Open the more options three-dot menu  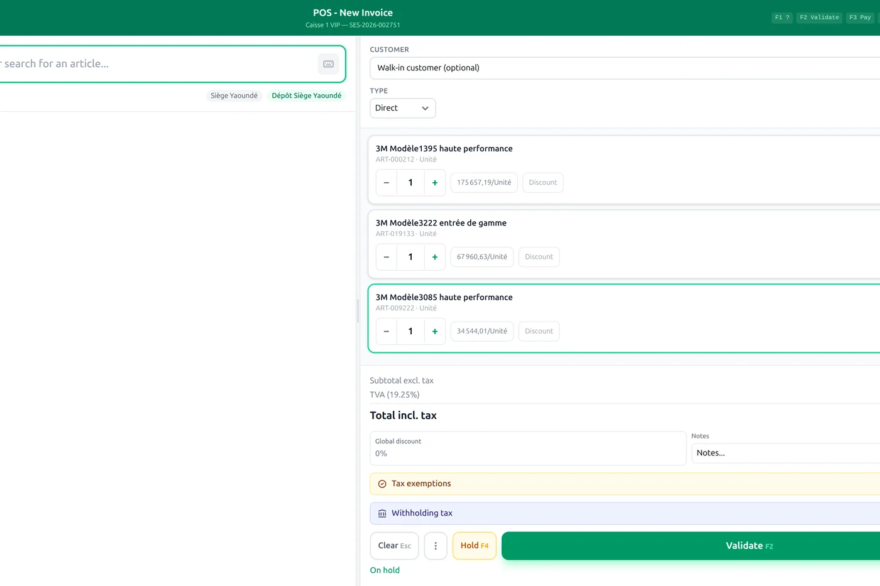436,546
